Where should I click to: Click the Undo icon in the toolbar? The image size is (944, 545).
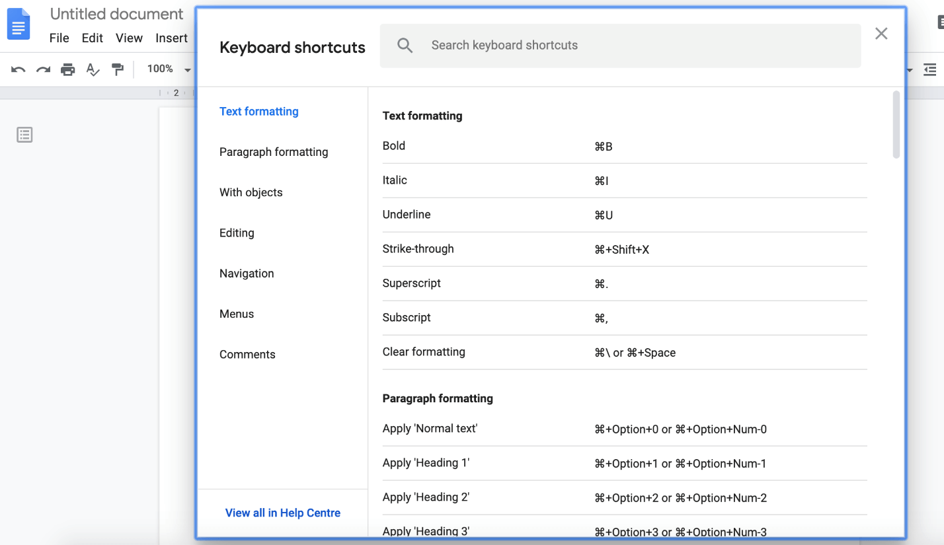[17, 69]
